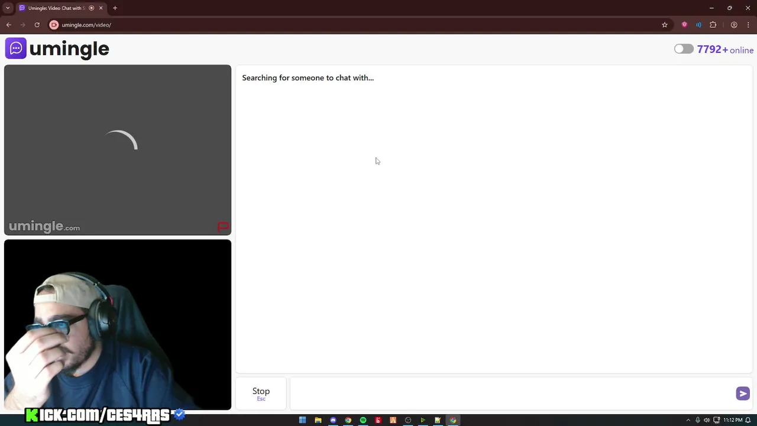The width and height of the screenshot is (757, 426).
Task: Bookmark this page with the star icon
Action: [x=665, y=25]
